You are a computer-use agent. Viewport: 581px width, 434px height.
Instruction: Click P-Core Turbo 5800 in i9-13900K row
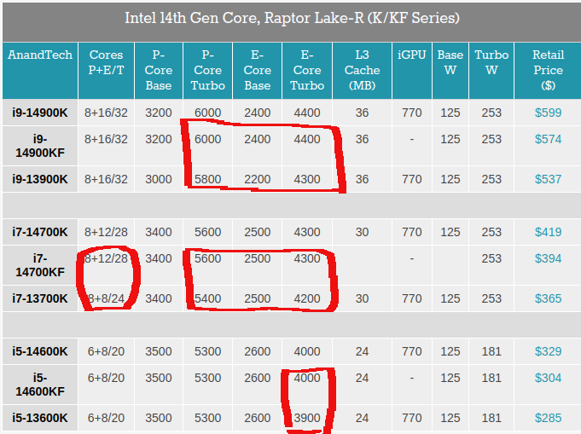tap(208, 179)
